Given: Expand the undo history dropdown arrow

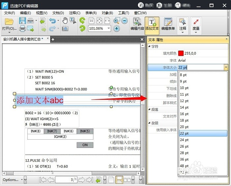Looking at the screenshot, I should tap(58, 21).
